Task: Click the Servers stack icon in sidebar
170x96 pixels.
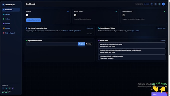Action: (x=4, y=14)
